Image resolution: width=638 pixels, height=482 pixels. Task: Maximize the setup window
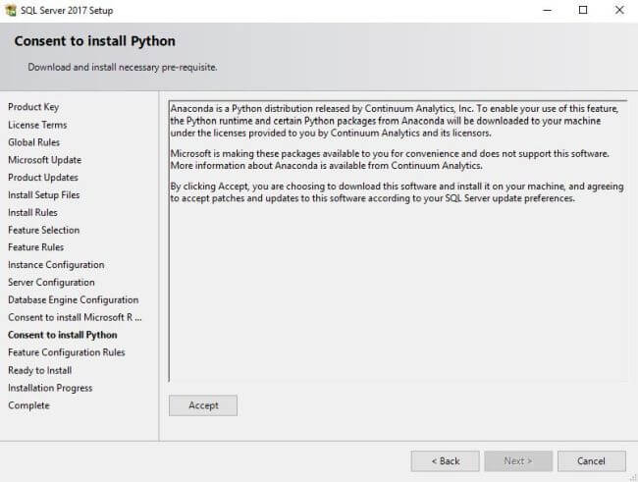583,10
